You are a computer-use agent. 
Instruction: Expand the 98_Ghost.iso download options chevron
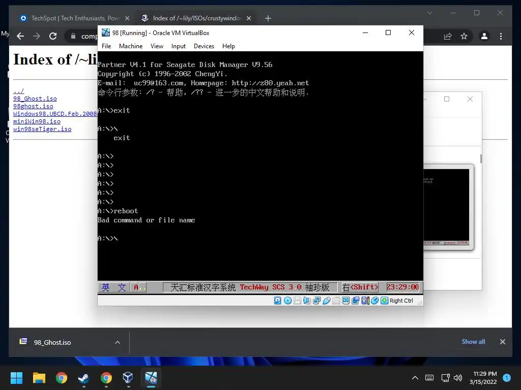coord(118,342)
